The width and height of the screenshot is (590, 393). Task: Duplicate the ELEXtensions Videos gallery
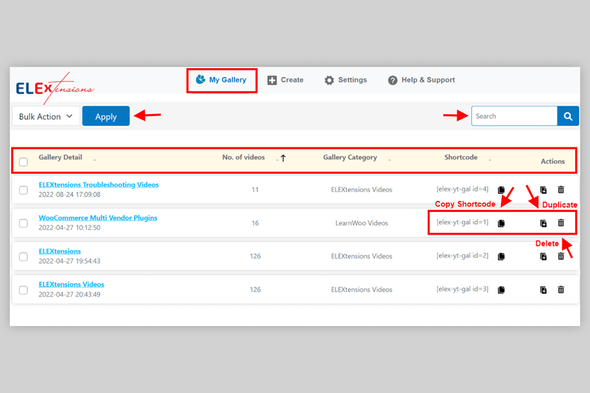click(x=543, y=290)
